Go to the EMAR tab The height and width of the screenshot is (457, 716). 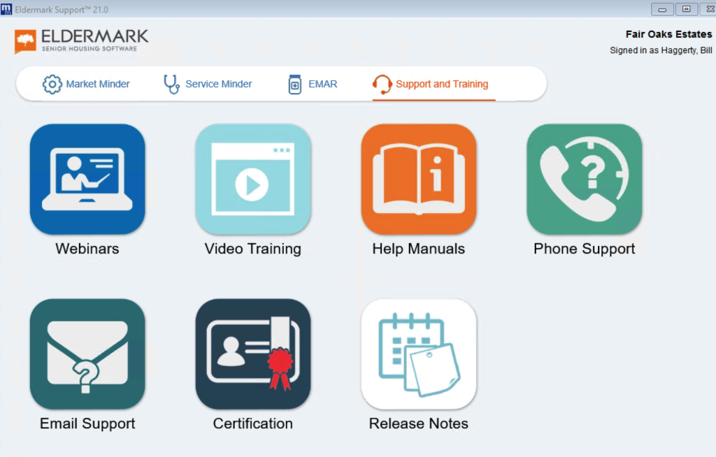pos(313,84)
